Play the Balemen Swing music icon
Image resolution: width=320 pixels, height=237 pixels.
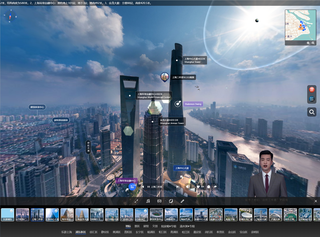point(178,104)
